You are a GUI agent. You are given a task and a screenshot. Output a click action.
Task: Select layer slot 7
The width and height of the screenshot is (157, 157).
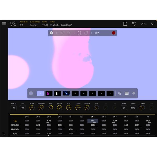coord(93,93)
